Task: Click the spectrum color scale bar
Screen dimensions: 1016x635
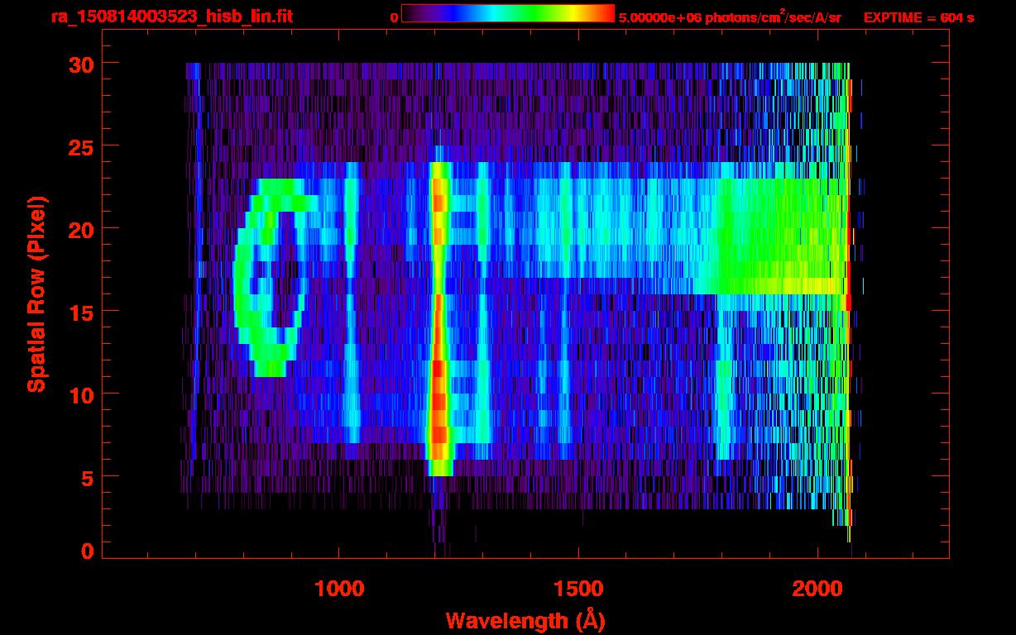Action: 507,13
